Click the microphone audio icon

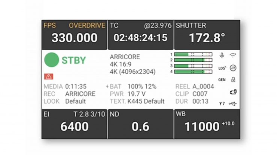(x=222, y=56)
